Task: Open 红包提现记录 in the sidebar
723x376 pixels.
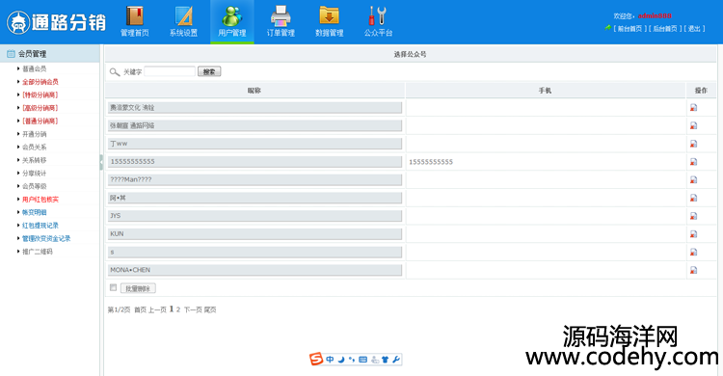Action: (x=40, y=226)
